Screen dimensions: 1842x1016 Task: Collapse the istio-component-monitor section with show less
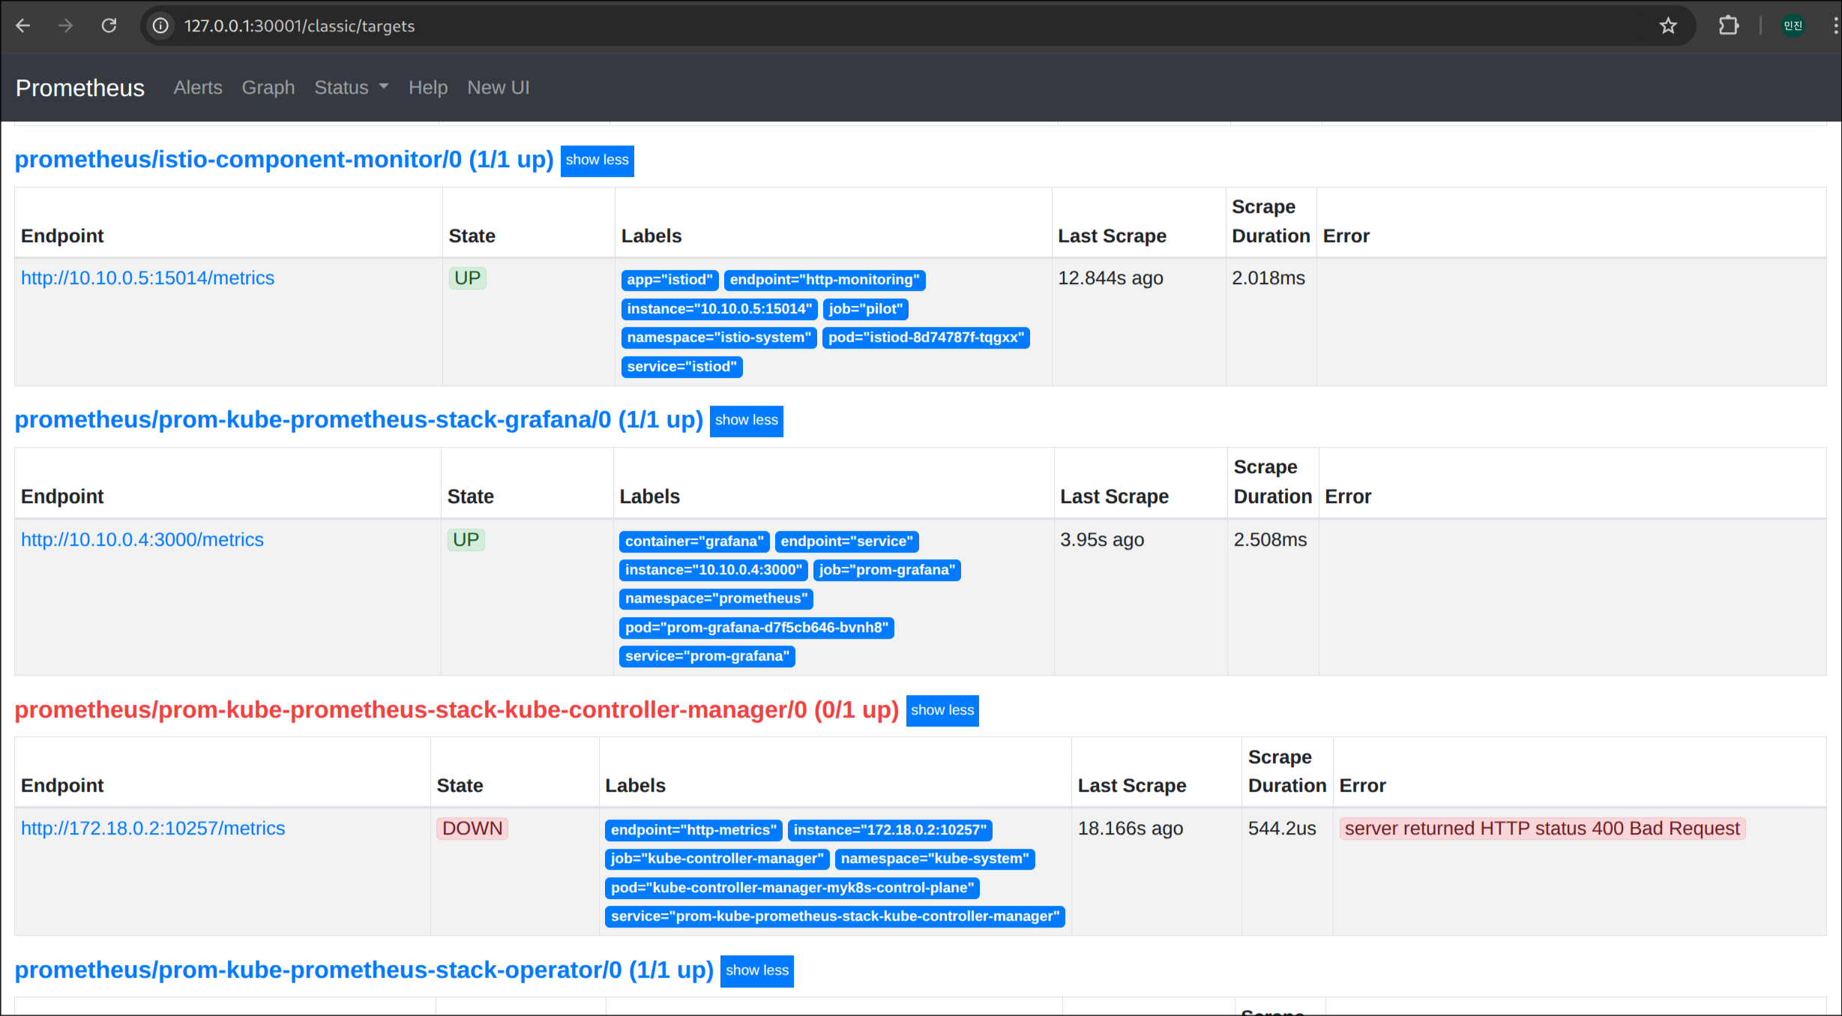[597, 160]
